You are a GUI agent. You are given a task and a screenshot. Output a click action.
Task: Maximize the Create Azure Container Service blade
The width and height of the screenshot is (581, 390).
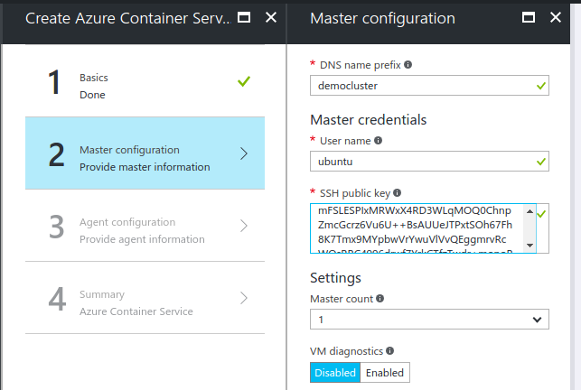point(244,17)
